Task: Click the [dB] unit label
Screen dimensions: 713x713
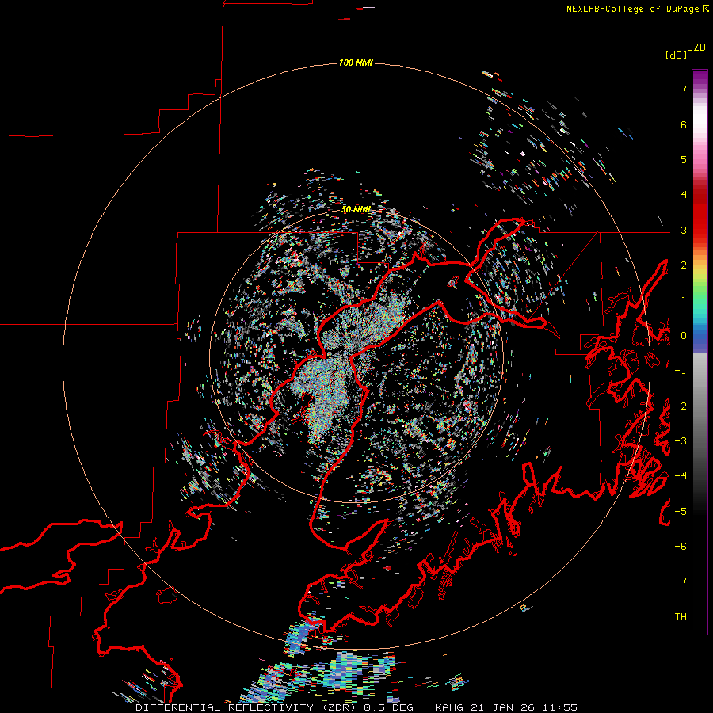Action: (x=676, y=55)
